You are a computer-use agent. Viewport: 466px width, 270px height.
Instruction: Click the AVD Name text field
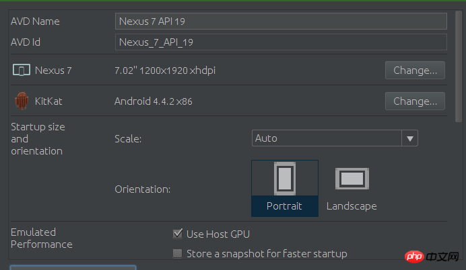[281, 21]
